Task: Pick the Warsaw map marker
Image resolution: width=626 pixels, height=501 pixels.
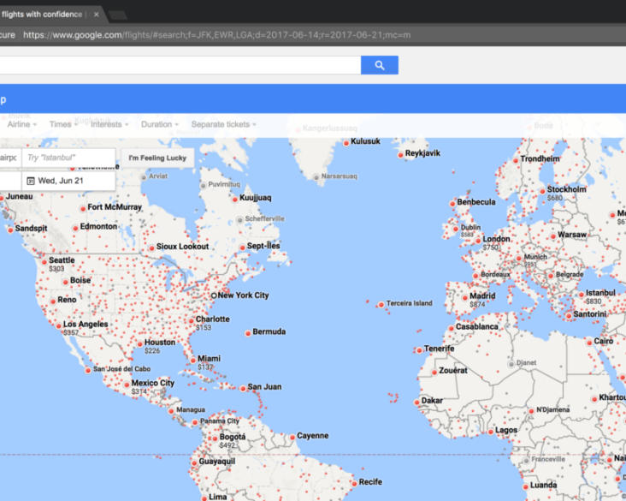Action: (x=553, y=236)
